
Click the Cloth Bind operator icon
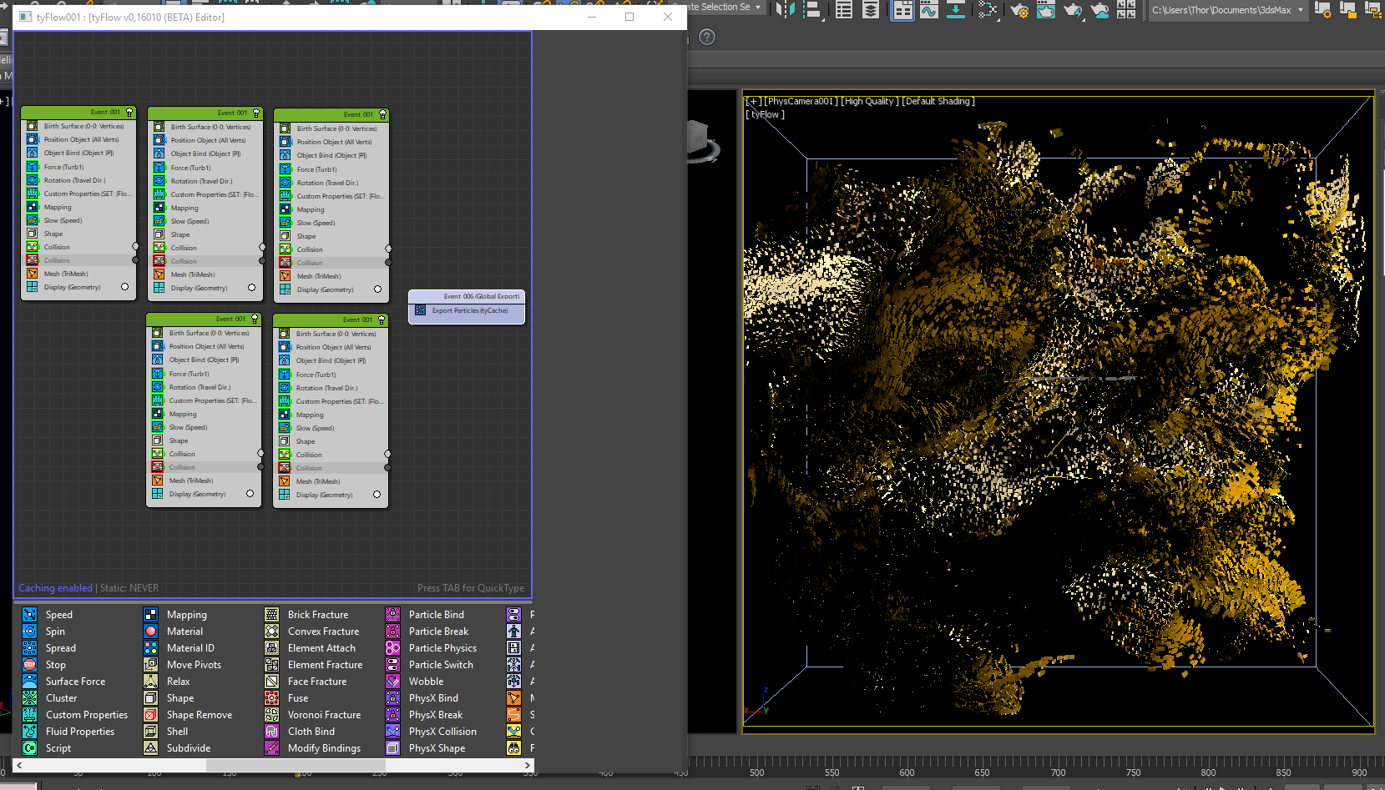click(272, 732)
